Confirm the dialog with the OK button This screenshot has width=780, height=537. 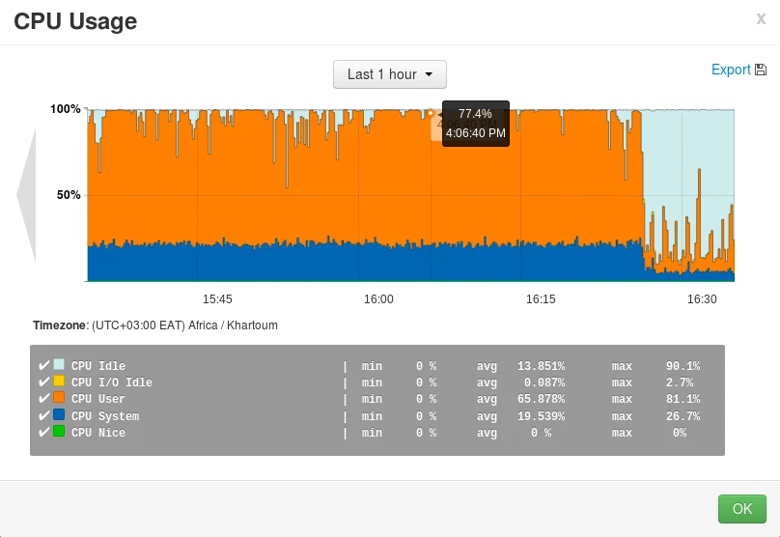[x=741, y=509]
